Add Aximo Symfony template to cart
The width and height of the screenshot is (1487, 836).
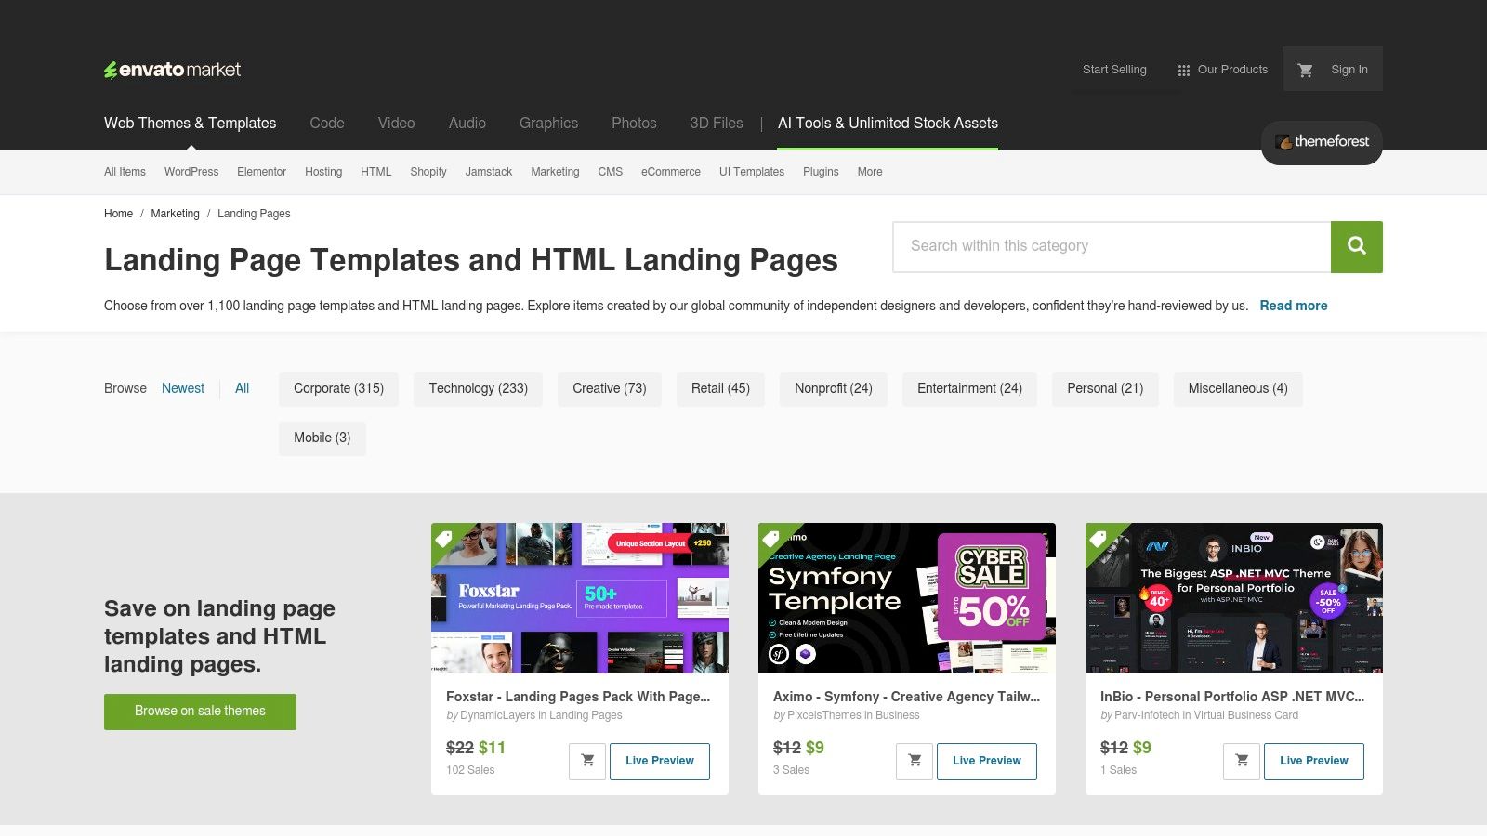click(915, 760)
